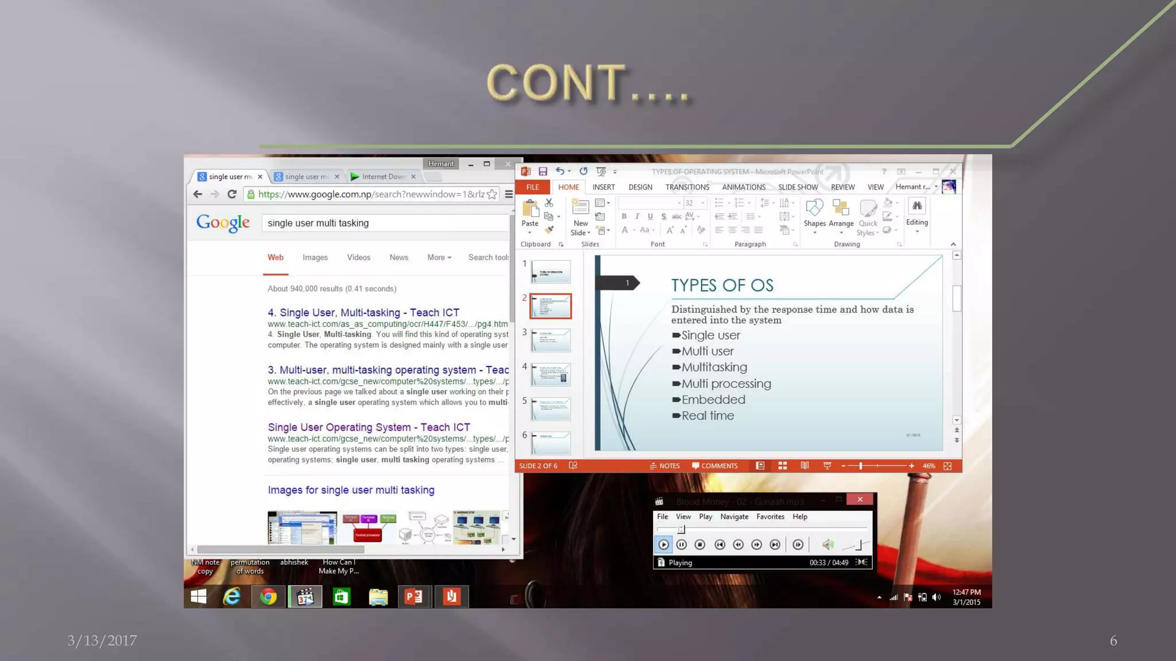The width and height of the screenshot is (1176, 661).
Task: Click the New Slide icon
Action: coord(580,209)
